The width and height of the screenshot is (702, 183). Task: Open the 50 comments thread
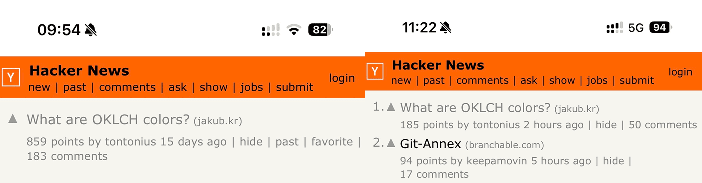tap(663, 125)
